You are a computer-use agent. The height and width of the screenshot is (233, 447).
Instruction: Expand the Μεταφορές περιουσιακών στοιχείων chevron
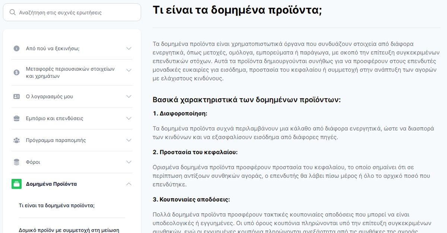129,69
